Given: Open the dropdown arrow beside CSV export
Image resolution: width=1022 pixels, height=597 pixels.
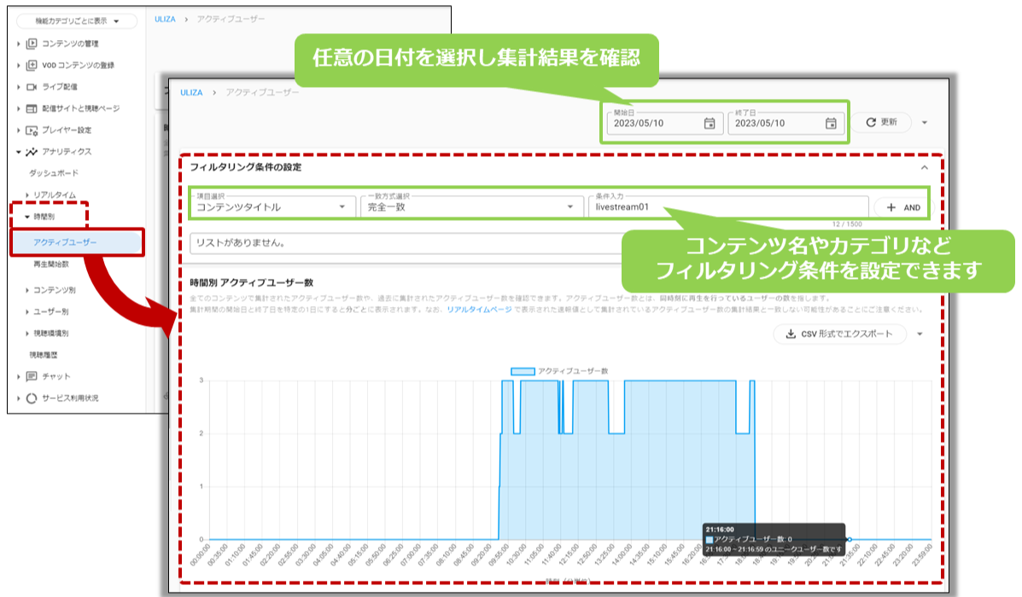Looking at the screenshot, I should [x=920, y=334].
